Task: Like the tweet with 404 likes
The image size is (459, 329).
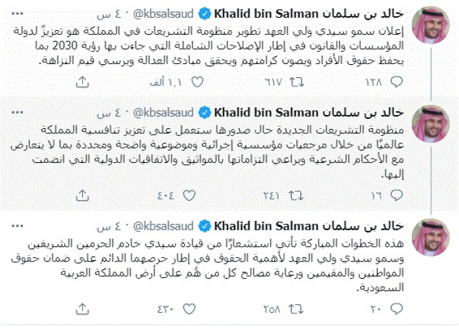Action: 190,194
